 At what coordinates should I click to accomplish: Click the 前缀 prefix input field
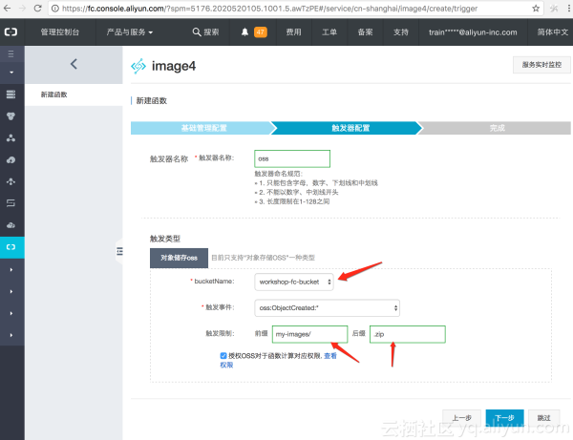pos(309,334)
